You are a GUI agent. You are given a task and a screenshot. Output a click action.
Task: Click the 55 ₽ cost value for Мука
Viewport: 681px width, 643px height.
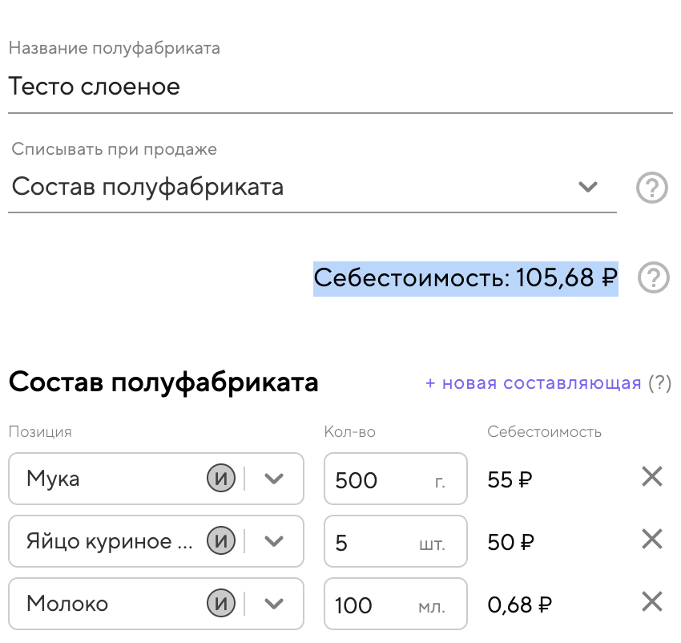(x=510, y=480)
